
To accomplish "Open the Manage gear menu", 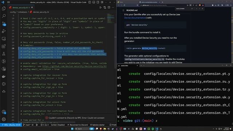I will [x=4, y=119].
